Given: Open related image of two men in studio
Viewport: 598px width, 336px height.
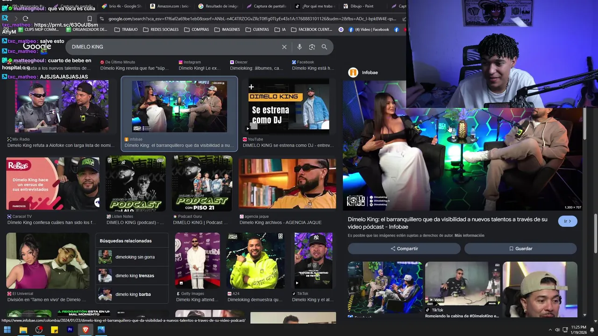Looking at the screenshot, I should (x=385, y=287).
